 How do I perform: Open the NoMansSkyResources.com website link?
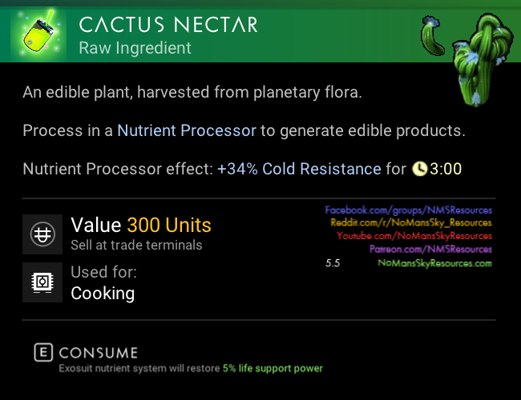point(434,262)
